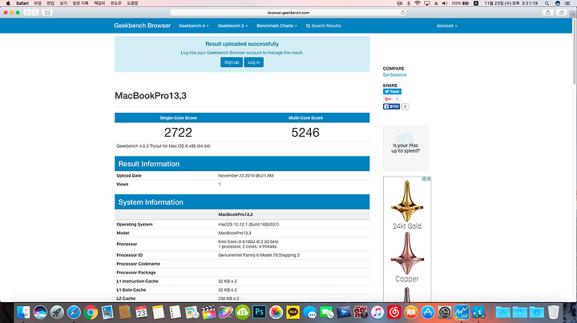
Task: Open the 보기 (View) menu
Action: pos(63,3)
